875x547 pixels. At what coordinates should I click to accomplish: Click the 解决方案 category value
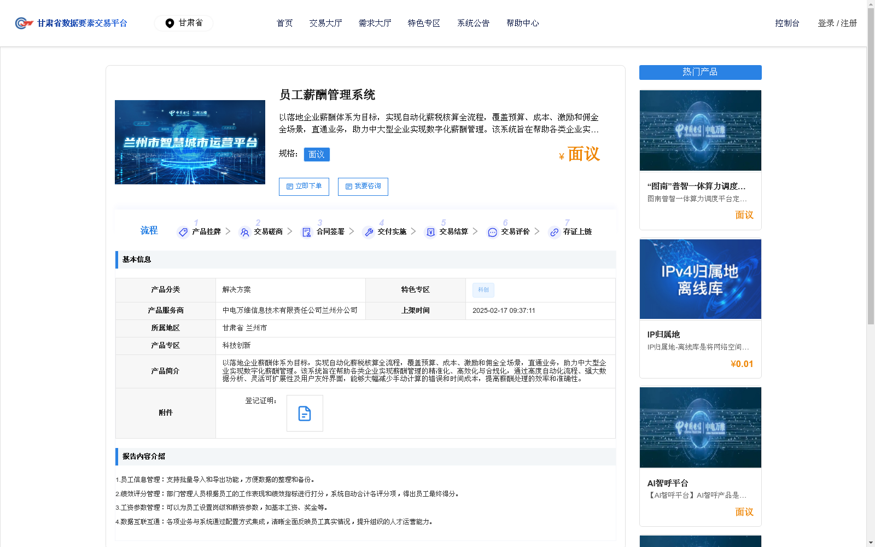tap(236, 289)
